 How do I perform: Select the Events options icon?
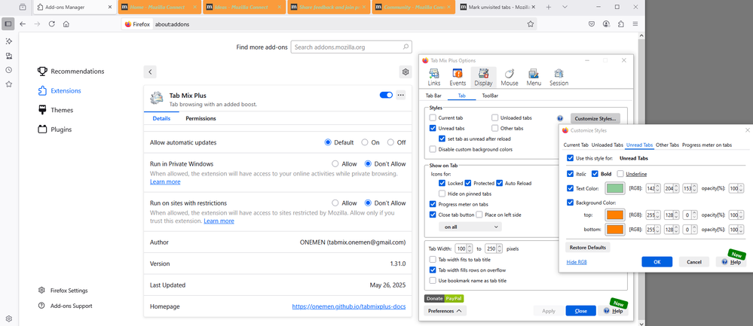click(458, 78)
